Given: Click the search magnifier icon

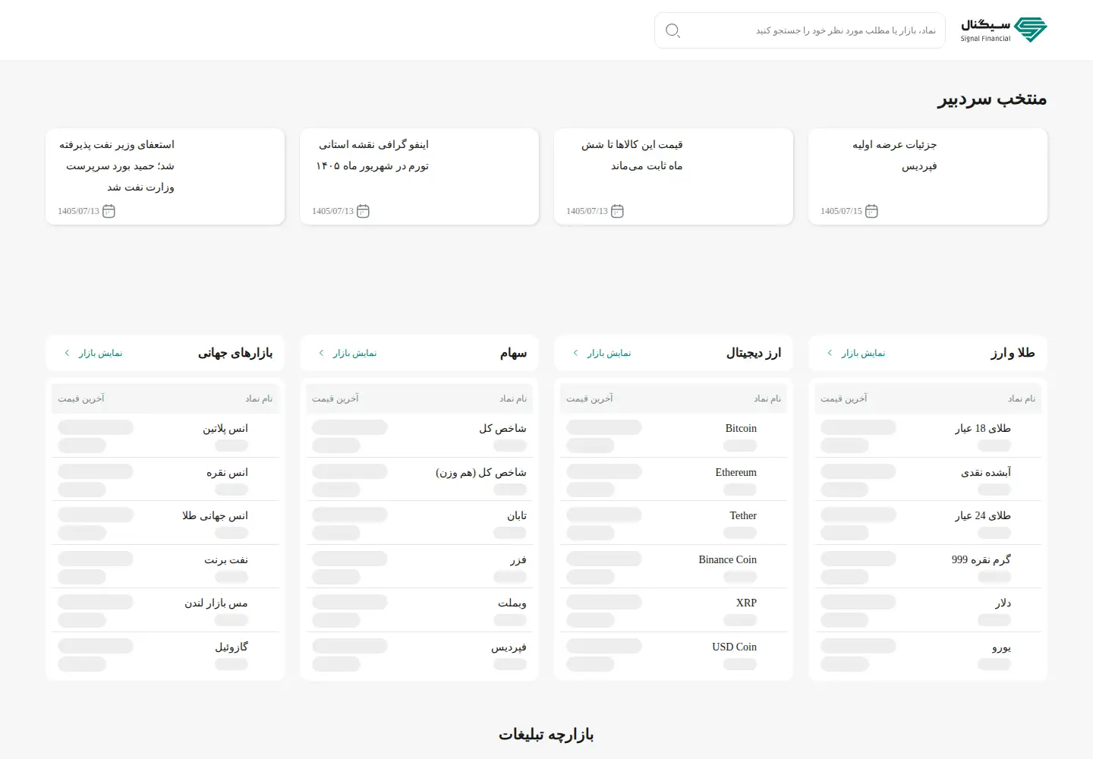Looking at the screenshot, I should pyautogui.click(x=672, y=30).
